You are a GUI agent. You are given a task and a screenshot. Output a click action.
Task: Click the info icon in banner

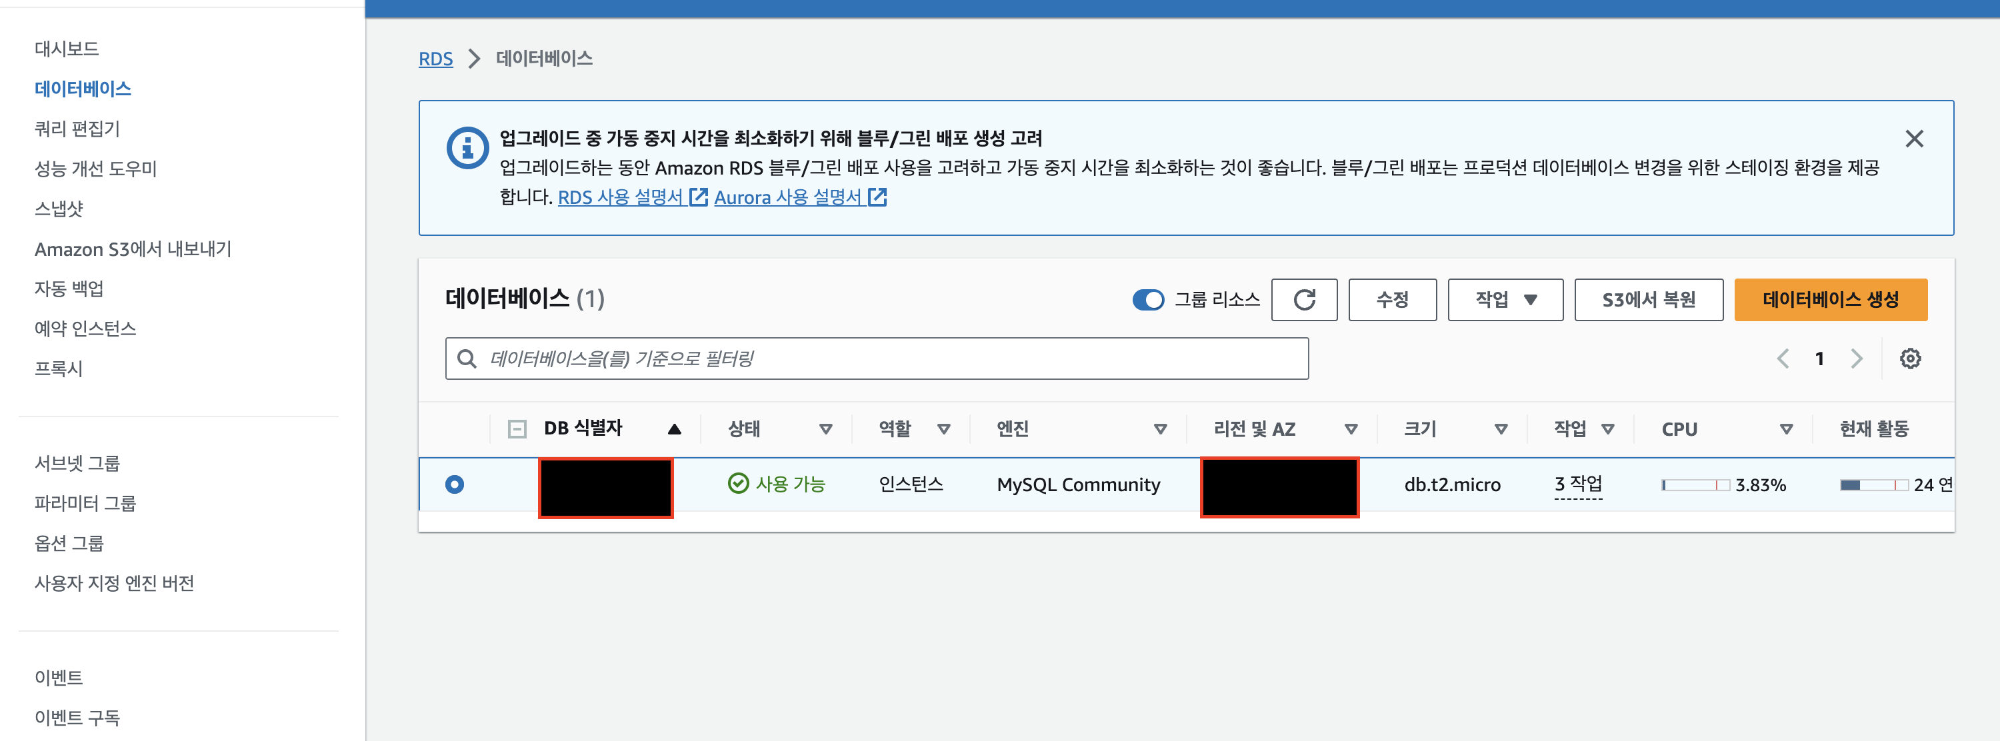(x=467, y=147)
